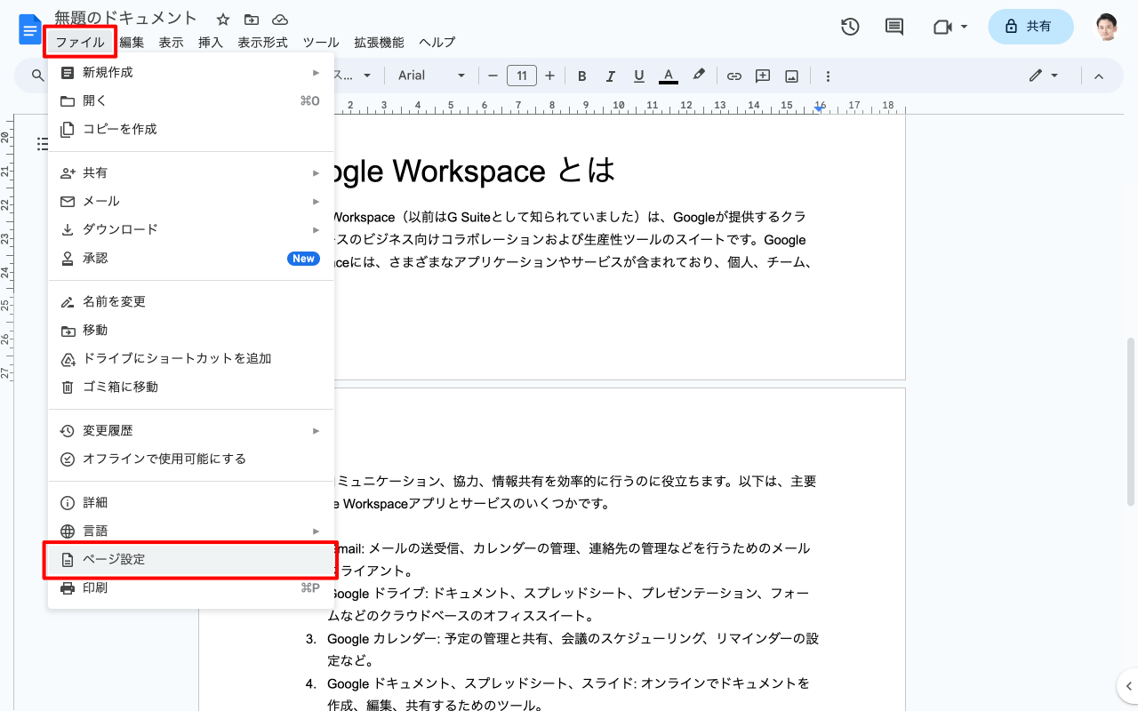Click the vertical scrollbar thumb
Viewport: 1138px width, 711px height.
coord(1131,421)
